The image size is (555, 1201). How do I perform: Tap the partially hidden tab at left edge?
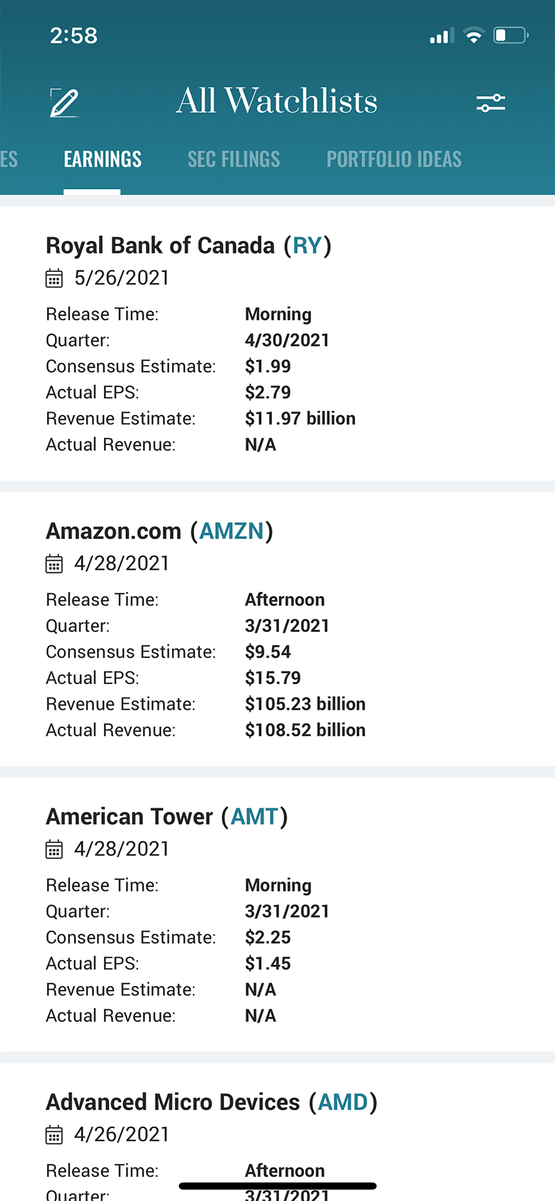pos(8,160)
